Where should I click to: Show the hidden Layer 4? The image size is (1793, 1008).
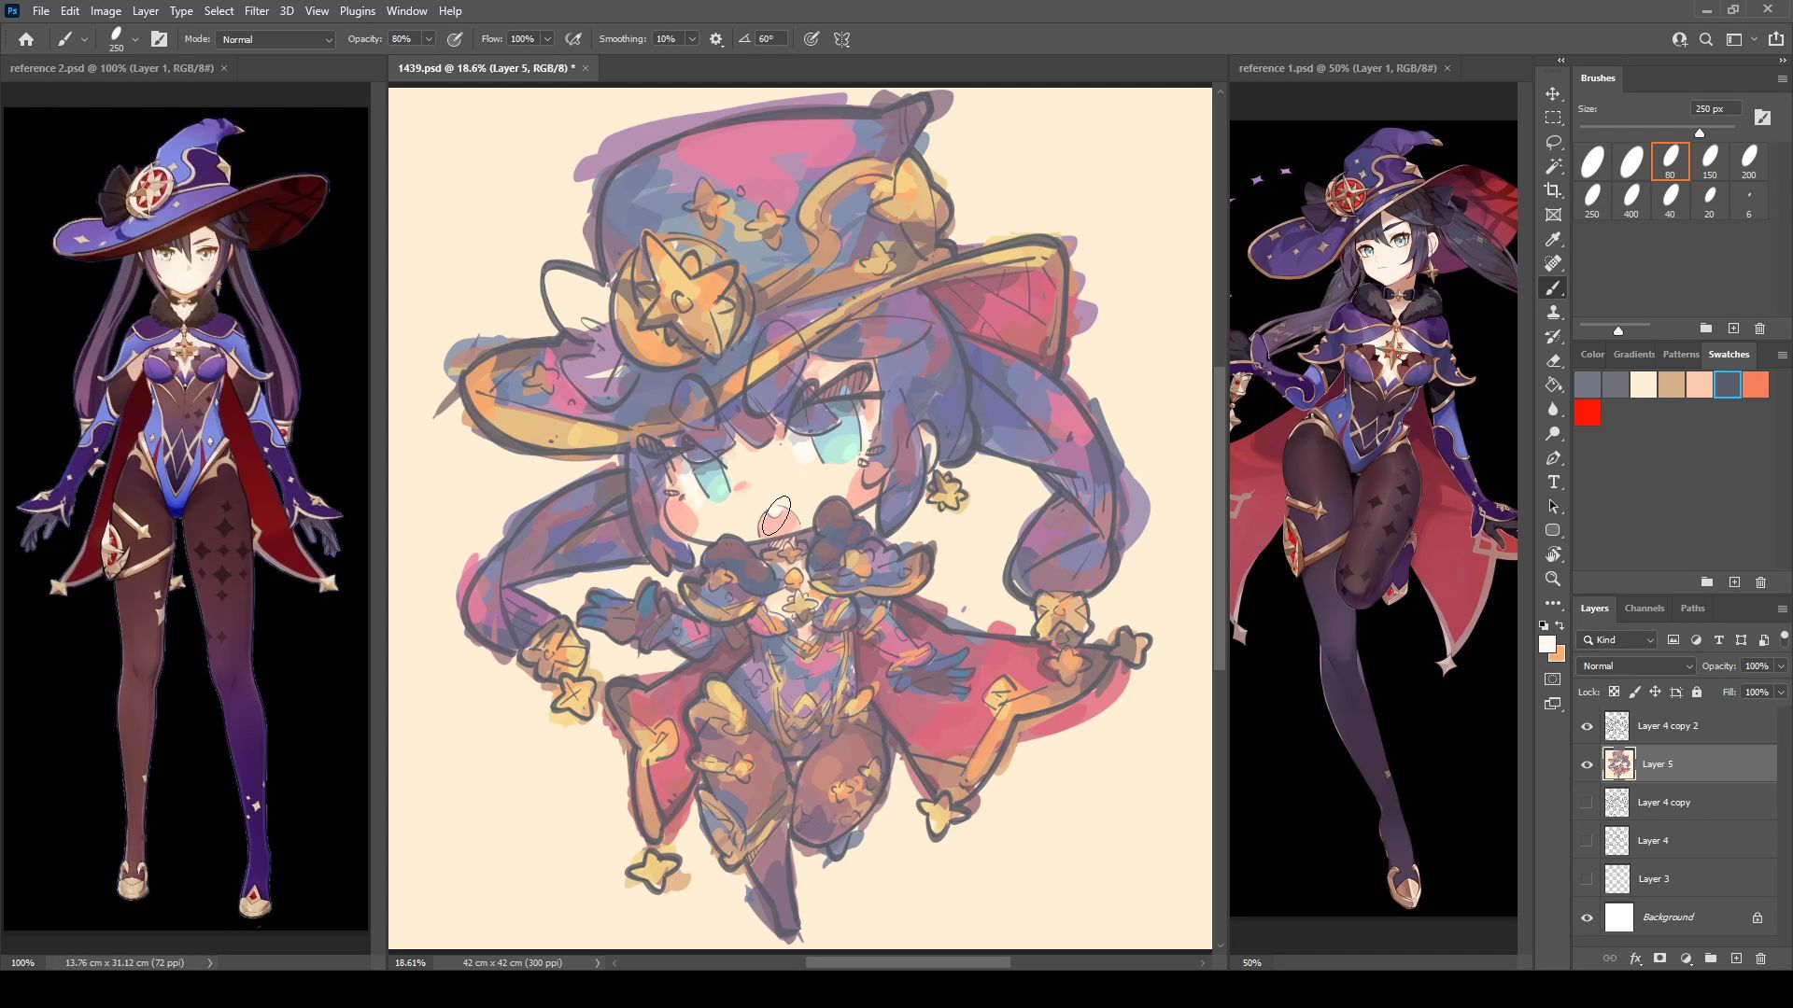[1587, 841]
